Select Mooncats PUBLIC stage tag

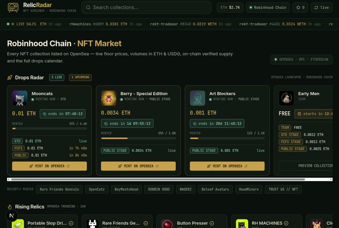click(20, 155)
